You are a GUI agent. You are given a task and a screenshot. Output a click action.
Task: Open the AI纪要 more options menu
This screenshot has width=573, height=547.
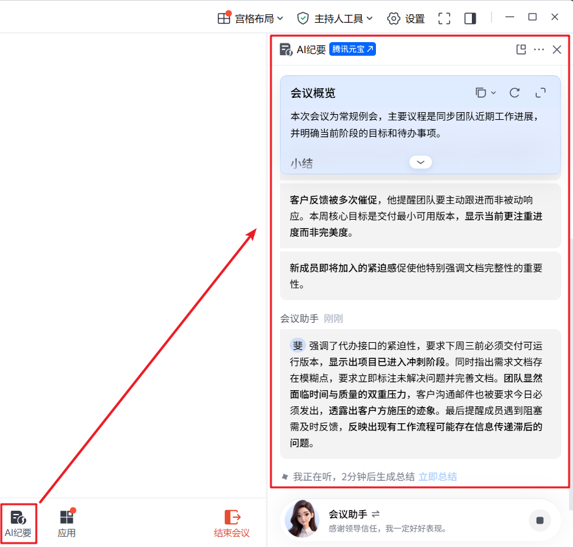coord(539,49)
